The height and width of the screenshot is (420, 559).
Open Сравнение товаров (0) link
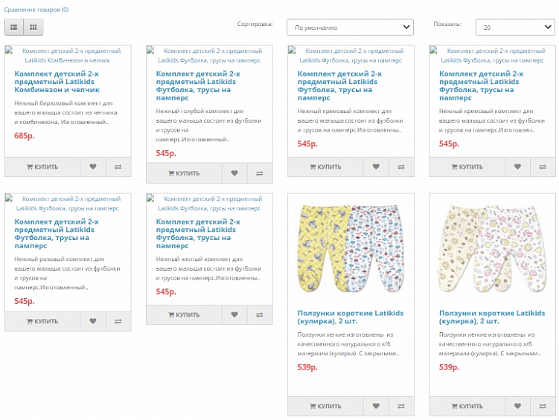(x=36, y=10)
